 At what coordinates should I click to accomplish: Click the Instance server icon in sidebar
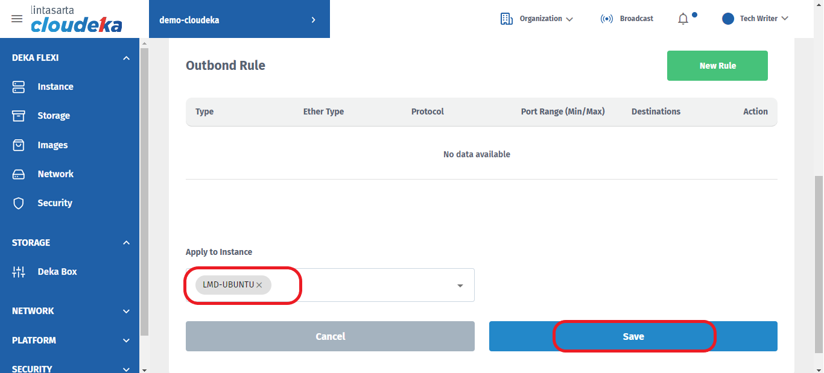(19, 87)
